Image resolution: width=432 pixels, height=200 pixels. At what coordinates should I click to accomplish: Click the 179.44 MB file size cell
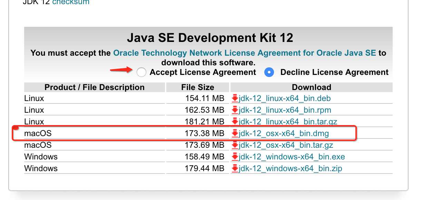pyautogui.click(x=198, y=168)
